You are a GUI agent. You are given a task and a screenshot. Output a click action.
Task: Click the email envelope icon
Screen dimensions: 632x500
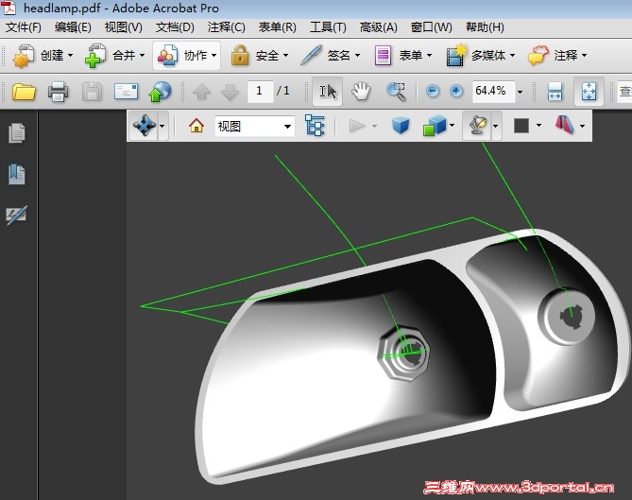click(126, 92)
